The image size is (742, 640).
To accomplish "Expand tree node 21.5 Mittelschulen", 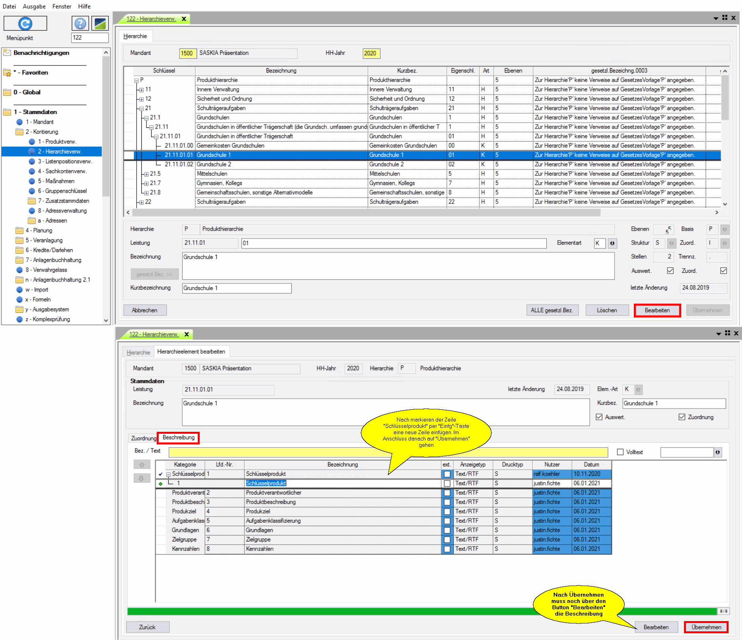I will (x=146, y=174).
